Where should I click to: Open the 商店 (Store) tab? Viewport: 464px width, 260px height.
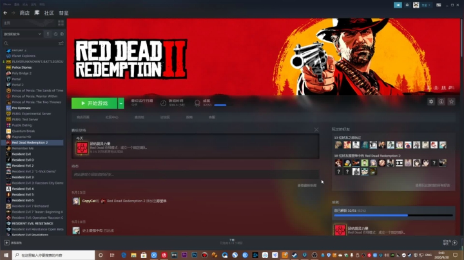tap(24, 13)
